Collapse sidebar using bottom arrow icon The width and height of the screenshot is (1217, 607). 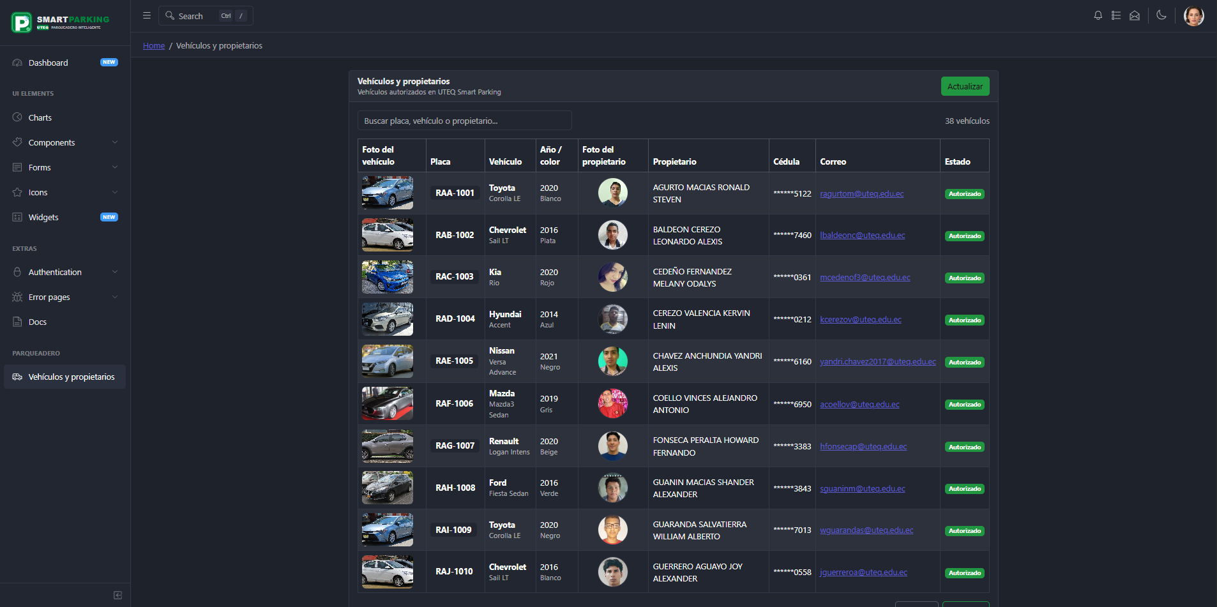[x=117, y=595]
